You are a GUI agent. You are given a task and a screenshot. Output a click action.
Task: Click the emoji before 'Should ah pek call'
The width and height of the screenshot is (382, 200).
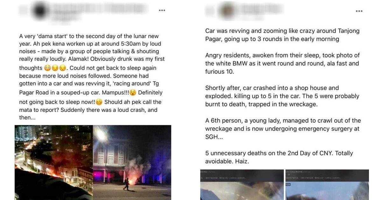click(x=99, y=102)
